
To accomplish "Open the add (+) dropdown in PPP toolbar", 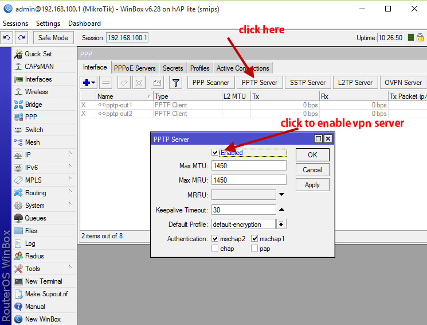I will (89, 83).
